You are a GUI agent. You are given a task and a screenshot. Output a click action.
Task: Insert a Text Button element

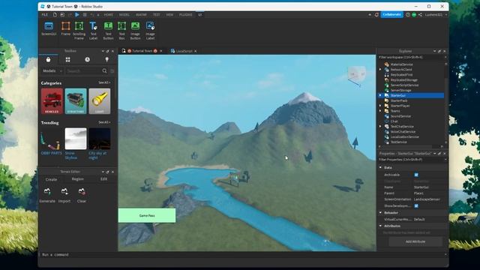pyautogui.click(x=108, y=31)
